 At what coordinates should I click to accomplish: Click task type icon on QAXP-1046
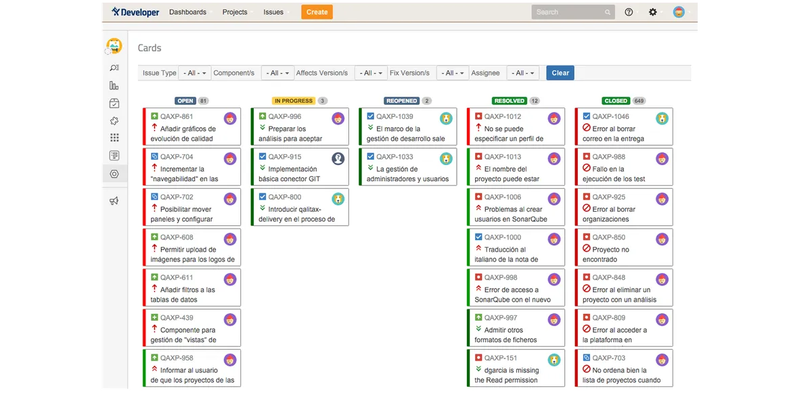coord(587,116)
